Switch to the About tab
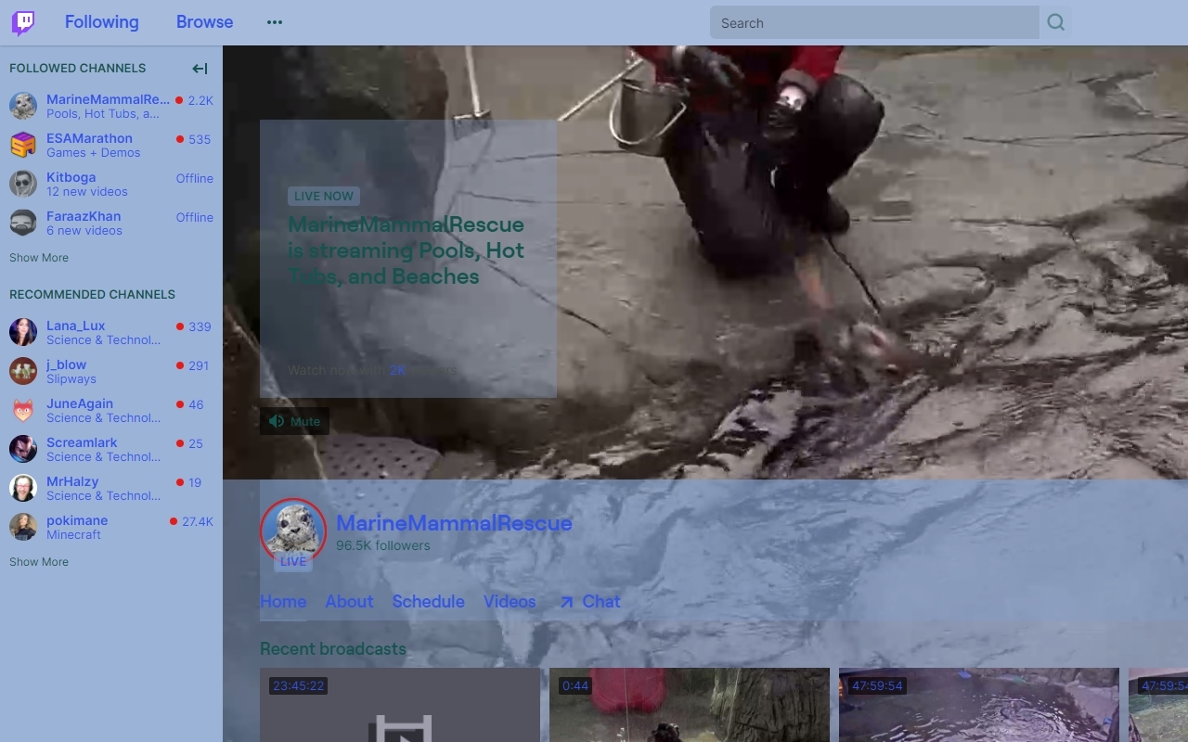 (x=349, y=601)
